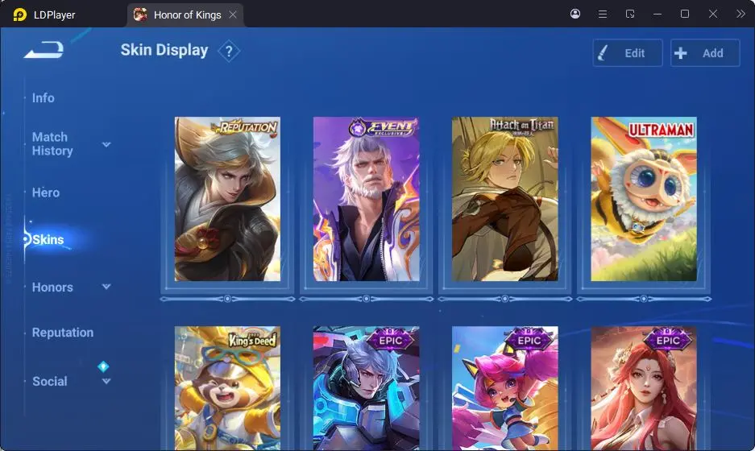Image resolution: width=755 pixels, height=451 pixels.
Task: Select the Attack on Titan skin card
Action: pos(505,199)
